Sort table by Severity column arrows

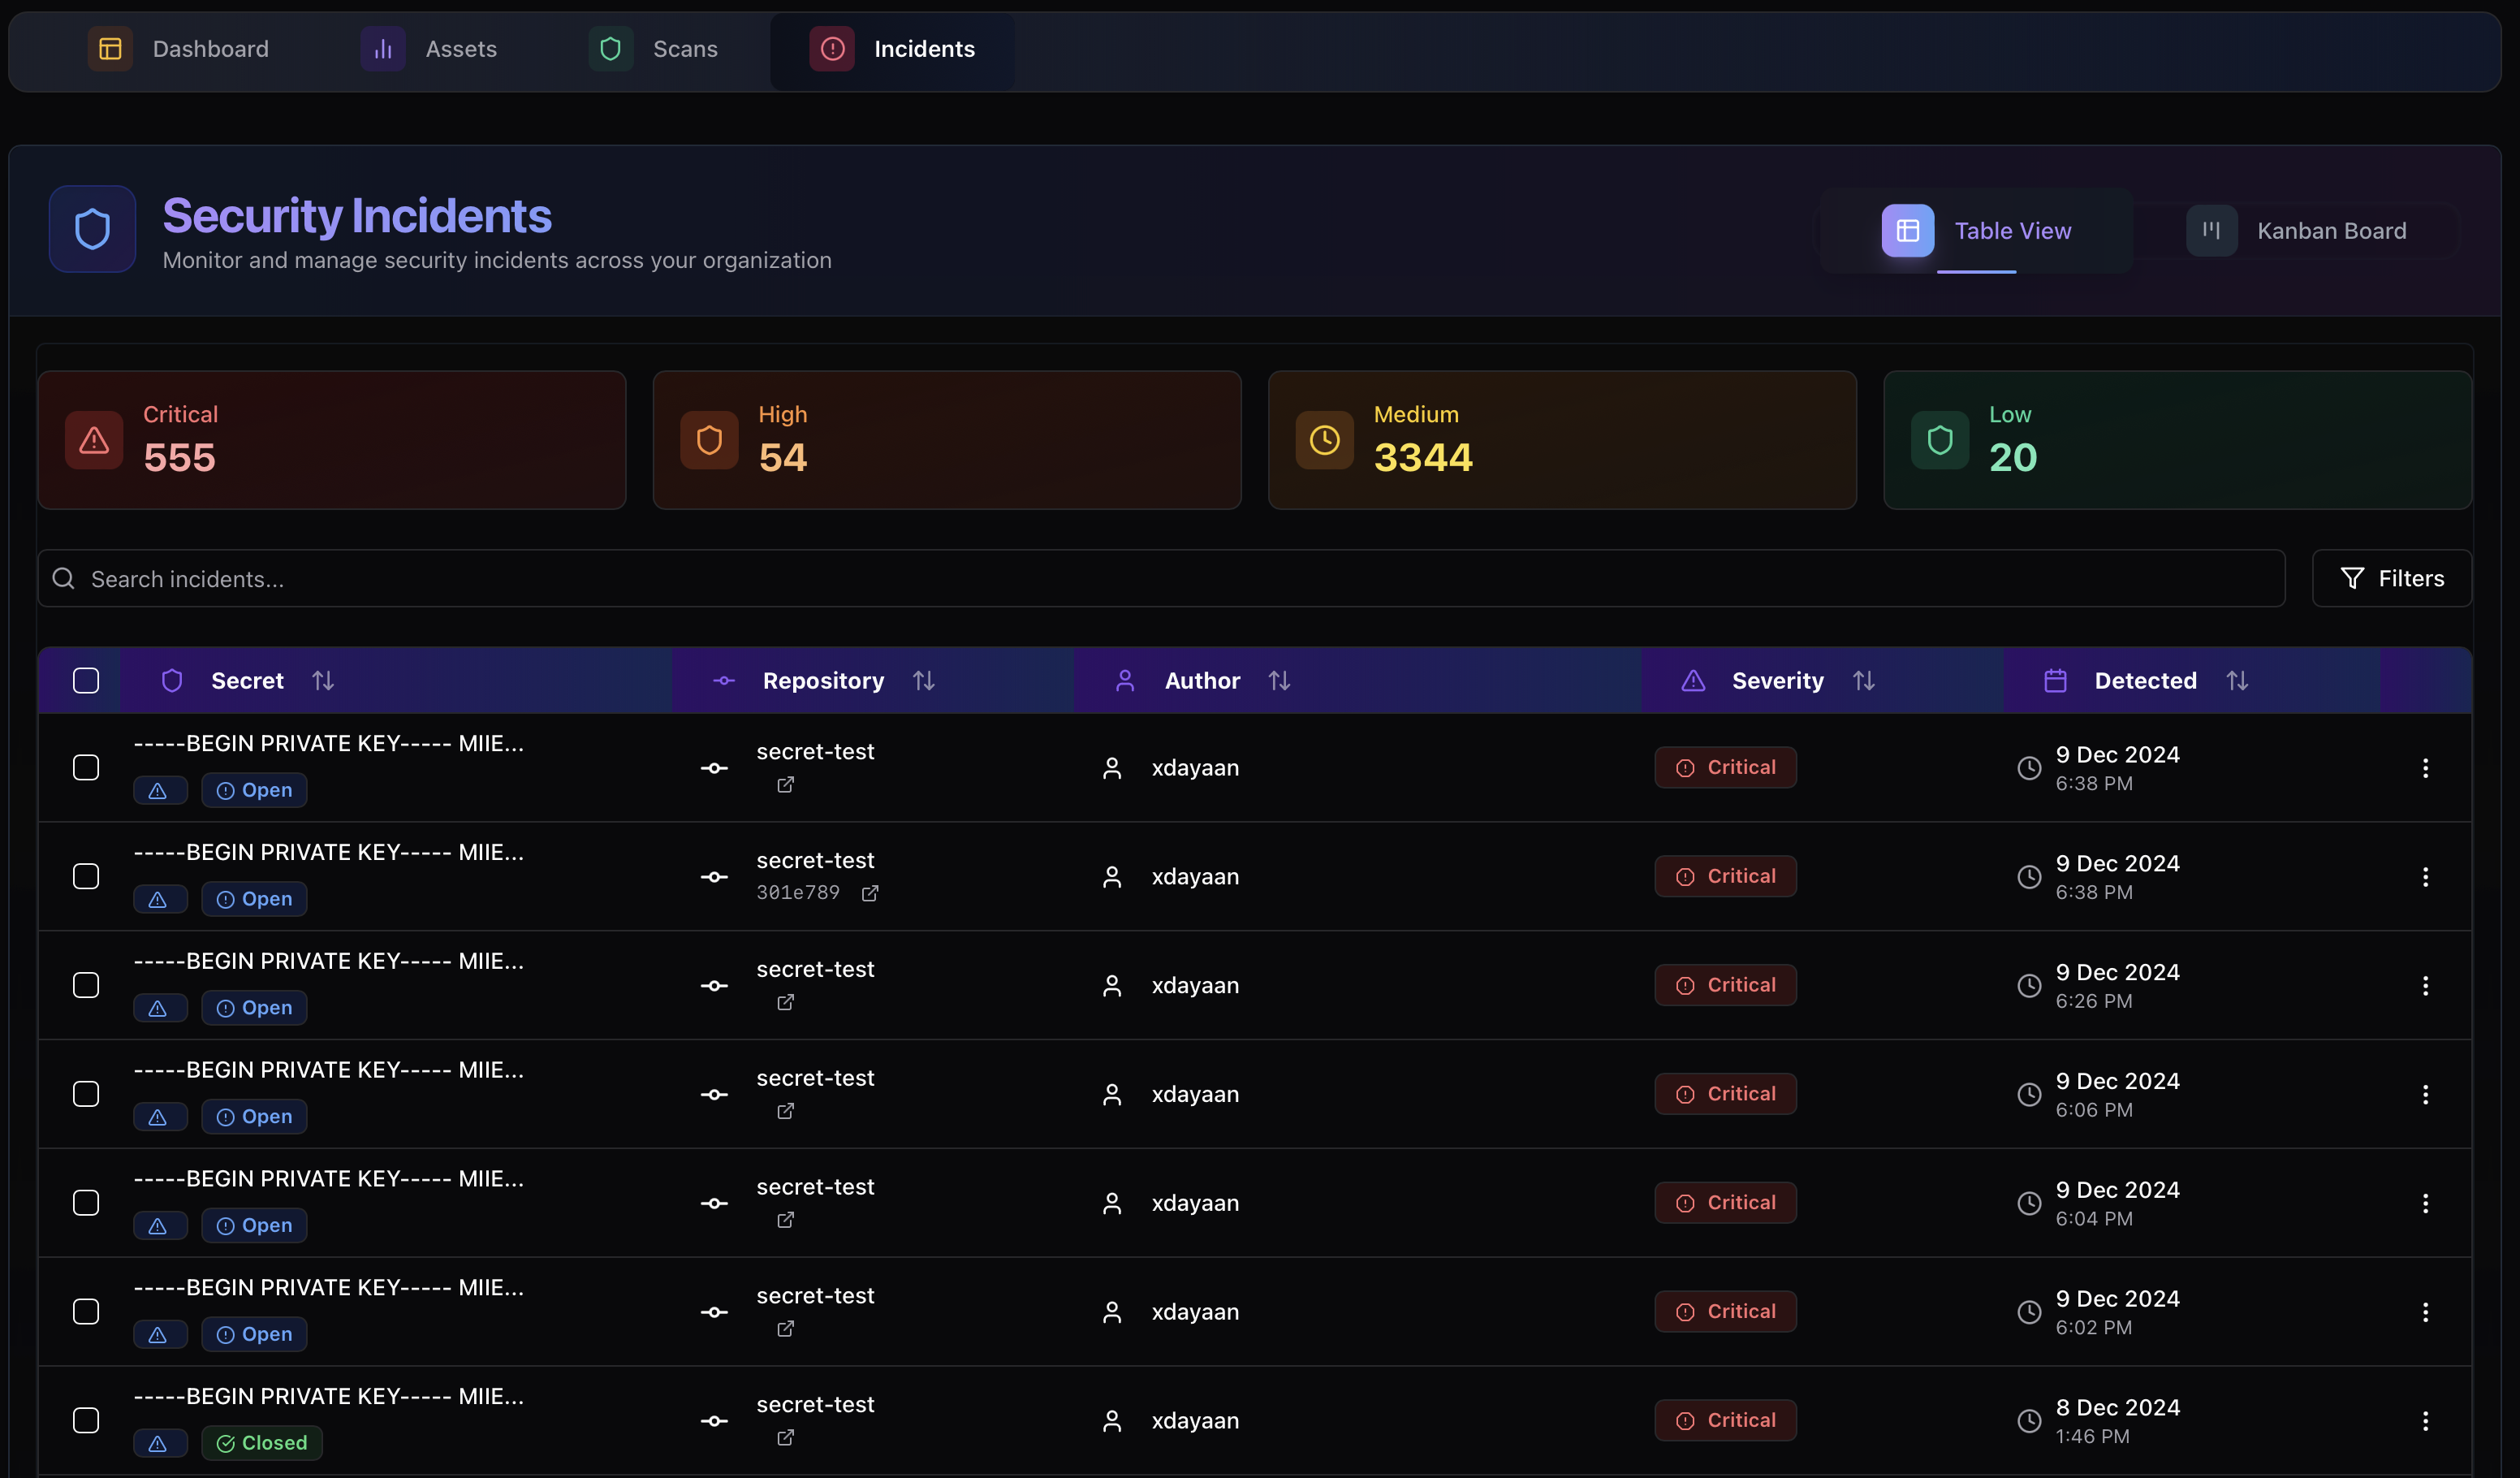(1863, 681)
